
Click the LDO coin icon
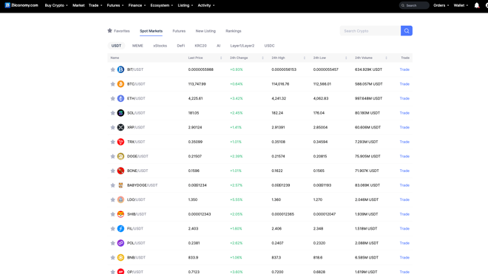pos(121,199)
